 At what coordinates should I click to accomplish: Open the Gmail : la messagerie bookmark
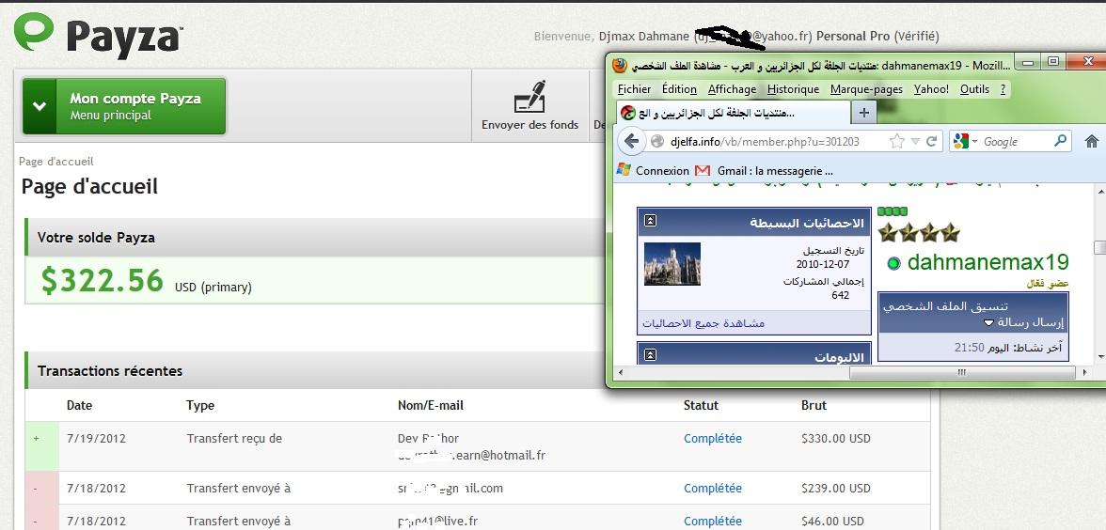(764, 171)
